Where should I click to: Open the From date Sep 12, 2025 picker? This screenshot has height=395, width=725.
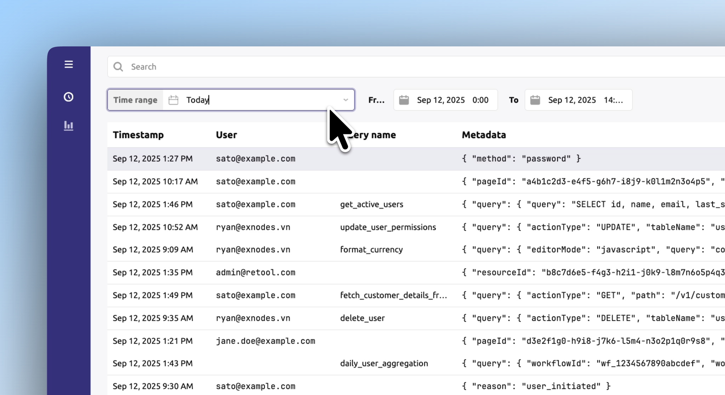tap(440, 100)
